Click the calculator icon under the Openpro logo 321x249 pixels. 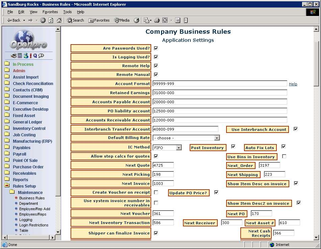pyautogui.click(x=20, y=56)
